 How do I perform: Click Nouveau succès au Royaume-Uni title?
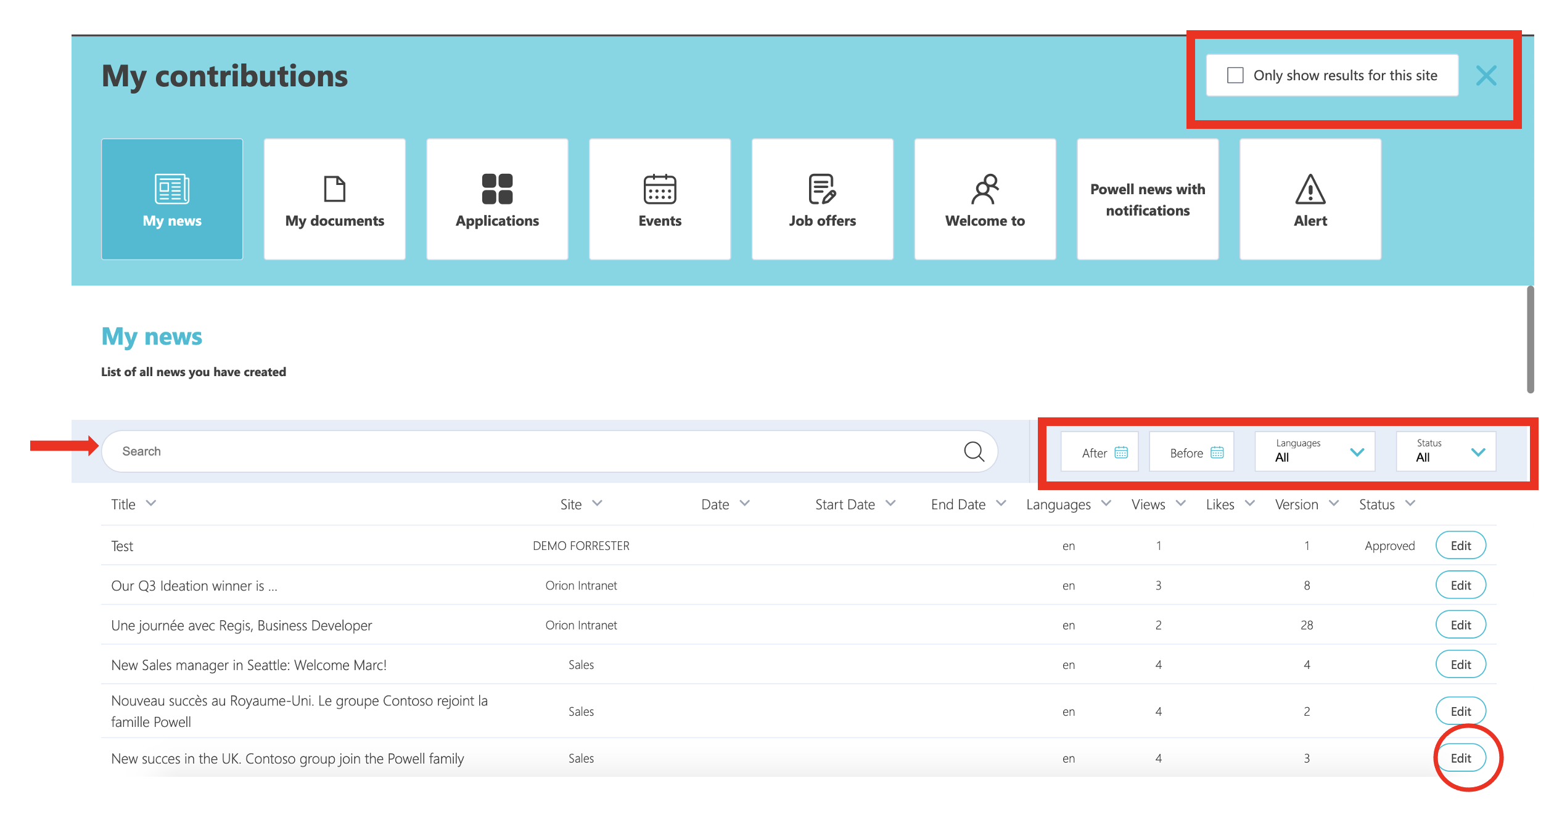point(300,711)
